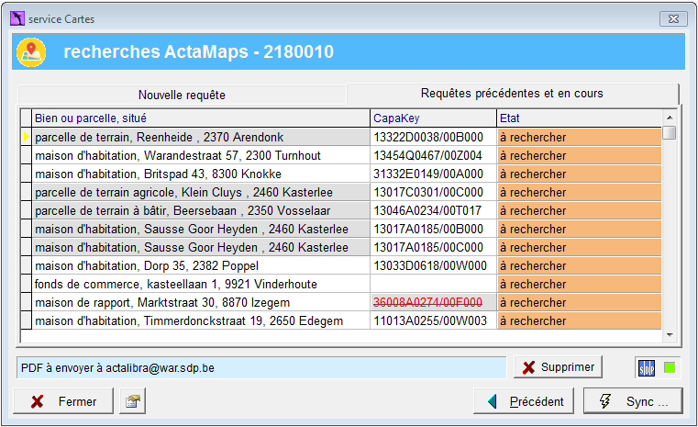The height and width of the screenshot is (427, 698).
Task: Click row selector box for Knokke row
Action: 27,174
